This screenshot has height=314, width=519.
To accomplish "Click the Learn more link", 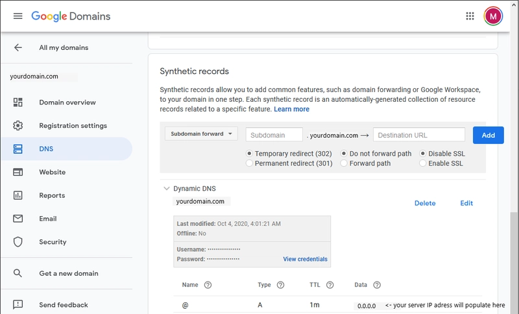I will point(291,109).
